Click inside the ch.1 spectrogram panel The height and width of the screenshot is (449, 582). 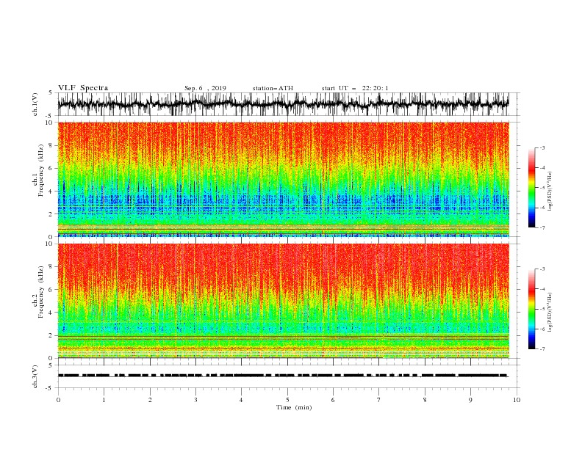(x=283, y=179)
